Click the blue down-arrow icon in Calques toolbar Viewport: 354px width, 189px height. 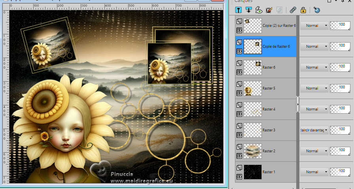(248, 10)
